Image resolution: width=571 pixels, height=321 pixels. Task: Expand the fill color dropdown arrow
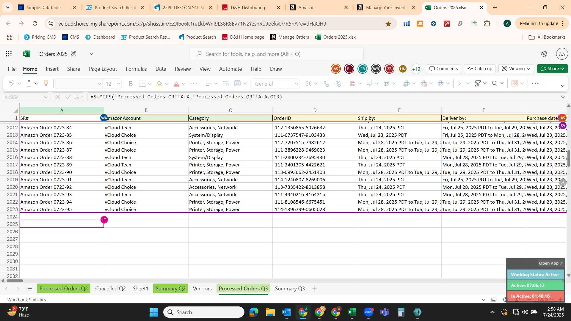coord(167,84)
